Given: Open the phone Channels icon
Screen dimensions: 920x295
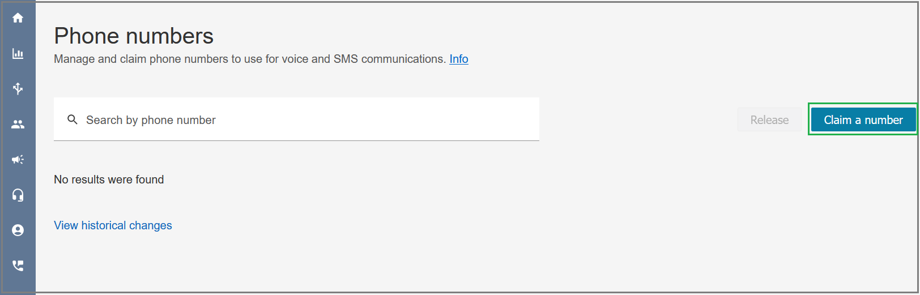Looking at the screenshot, I should click(x=18, y=266).
